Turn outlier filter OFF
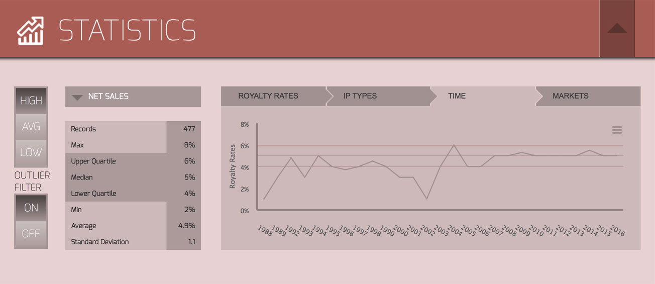655x284 pixels. (x=31, y=234)
